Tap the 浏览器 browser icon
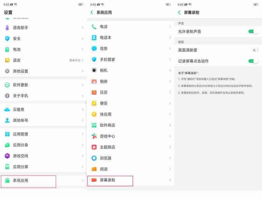 click(x=94, y=158)
